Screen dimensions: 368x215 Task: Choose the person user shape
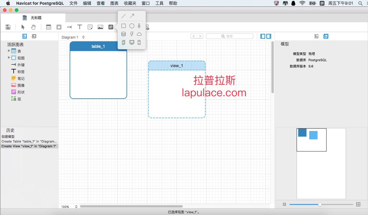click(x=139, y=26)
